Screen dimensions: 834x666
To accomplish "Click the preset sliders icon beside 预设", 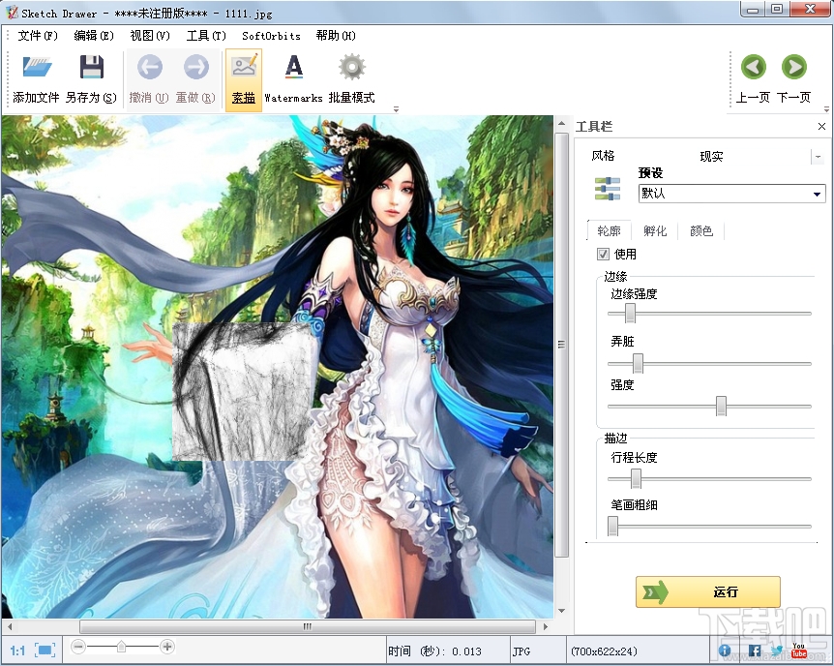I will point(608,189).
